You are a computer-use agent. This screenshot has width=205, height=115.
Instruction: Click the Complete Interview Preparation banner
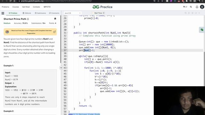click(x=30, y=32)
